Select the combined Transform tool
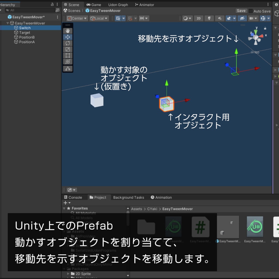 click(x=68, y=62)
